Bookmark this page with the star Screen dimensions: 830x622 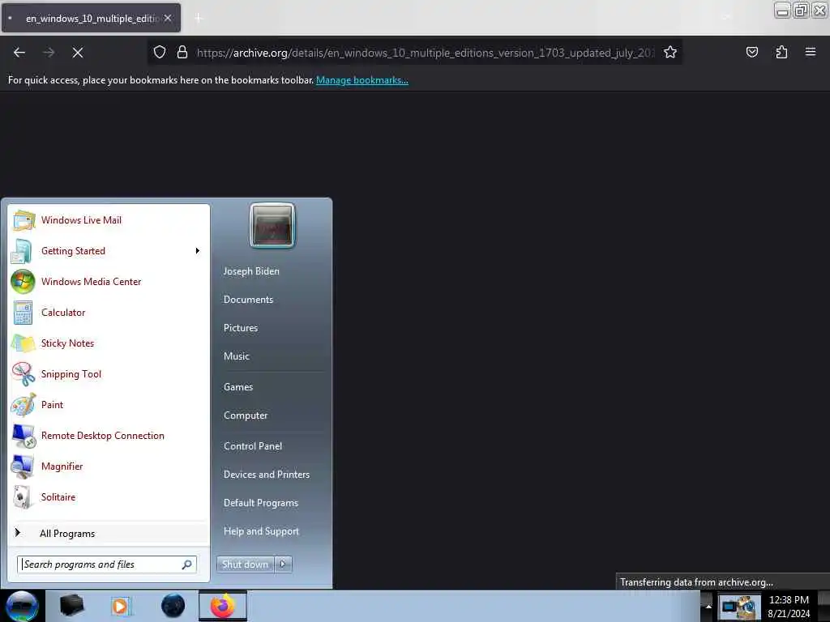click(x=670, y=53)
